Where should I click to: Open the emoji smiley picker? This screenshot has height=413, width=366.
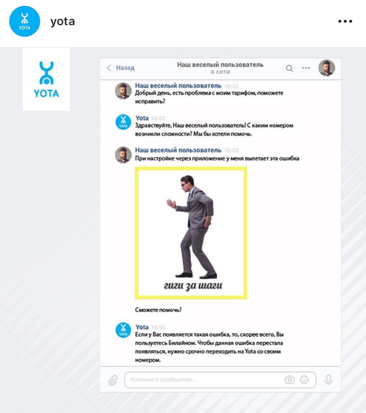pyautogui.click(x=304, y=380)
